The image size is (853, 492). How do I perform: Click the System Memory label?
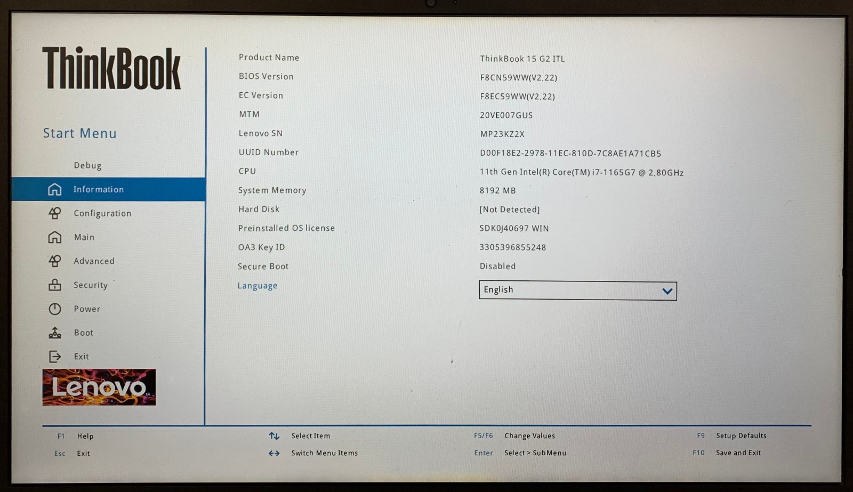coord(272,190)
